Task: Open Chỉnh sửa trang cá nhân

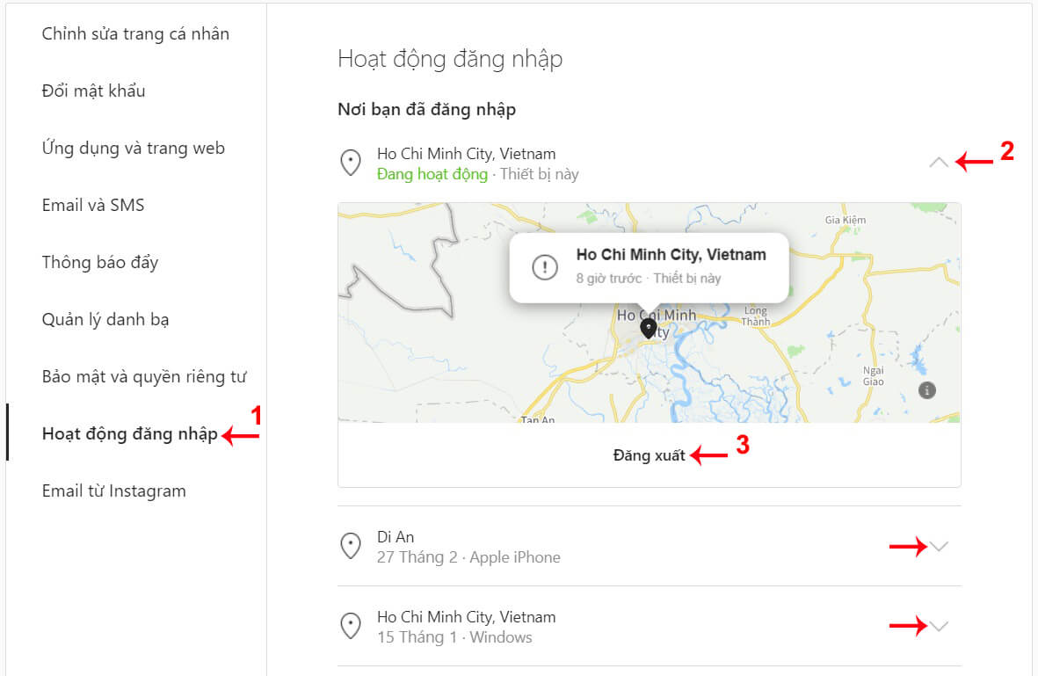Action: pyautogui.click(x=134, y=33)
